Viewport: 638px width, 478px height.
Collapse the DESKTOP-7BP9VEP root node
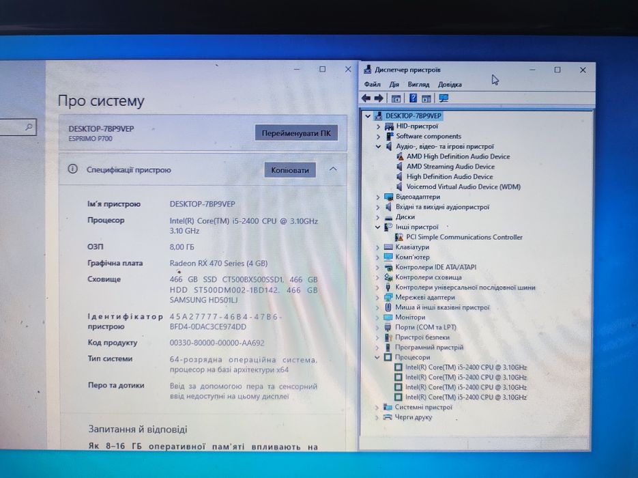point(368,116)
